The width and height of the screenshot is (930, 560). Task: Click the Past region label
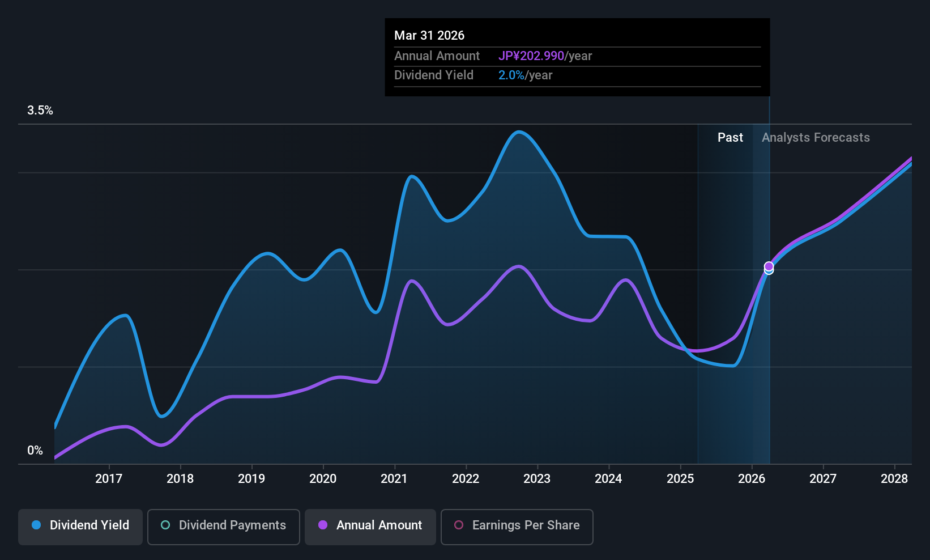730,138
